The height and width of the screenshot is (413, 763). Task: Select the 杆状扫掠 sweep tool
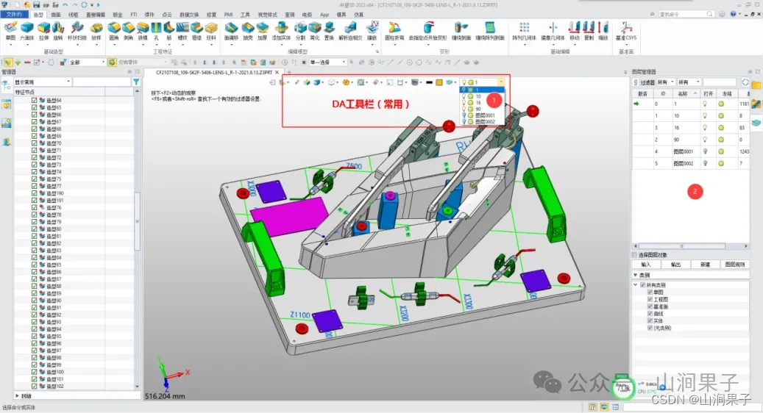[77, 31]
